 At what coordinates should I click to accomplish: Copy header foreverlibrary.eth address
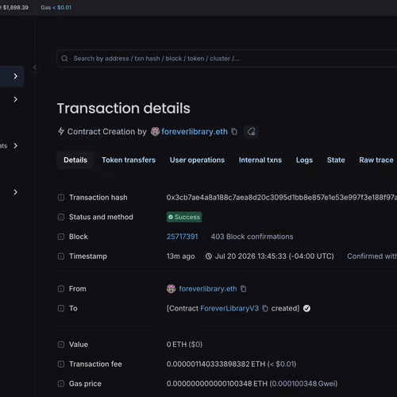pos(234,132)
